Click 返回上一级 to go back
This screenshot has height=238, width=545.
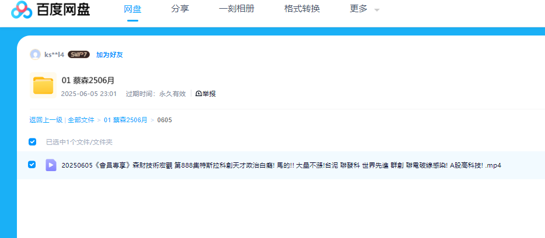point(46,120)
